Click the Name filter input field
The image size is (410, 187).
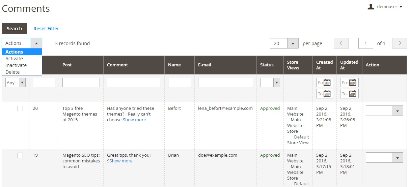pyautogui.click(x=180, y=83)
